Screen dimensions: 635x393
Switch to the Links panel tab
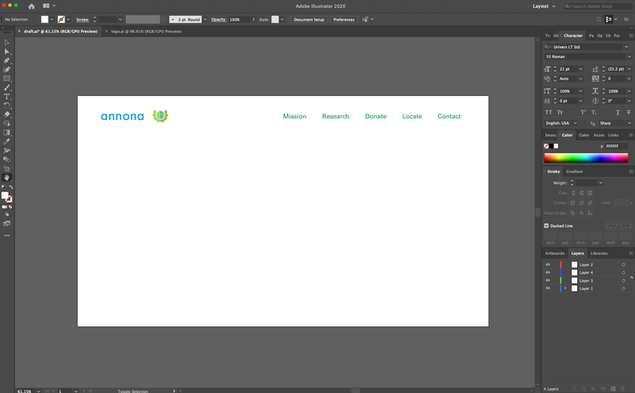click(613, 135)
